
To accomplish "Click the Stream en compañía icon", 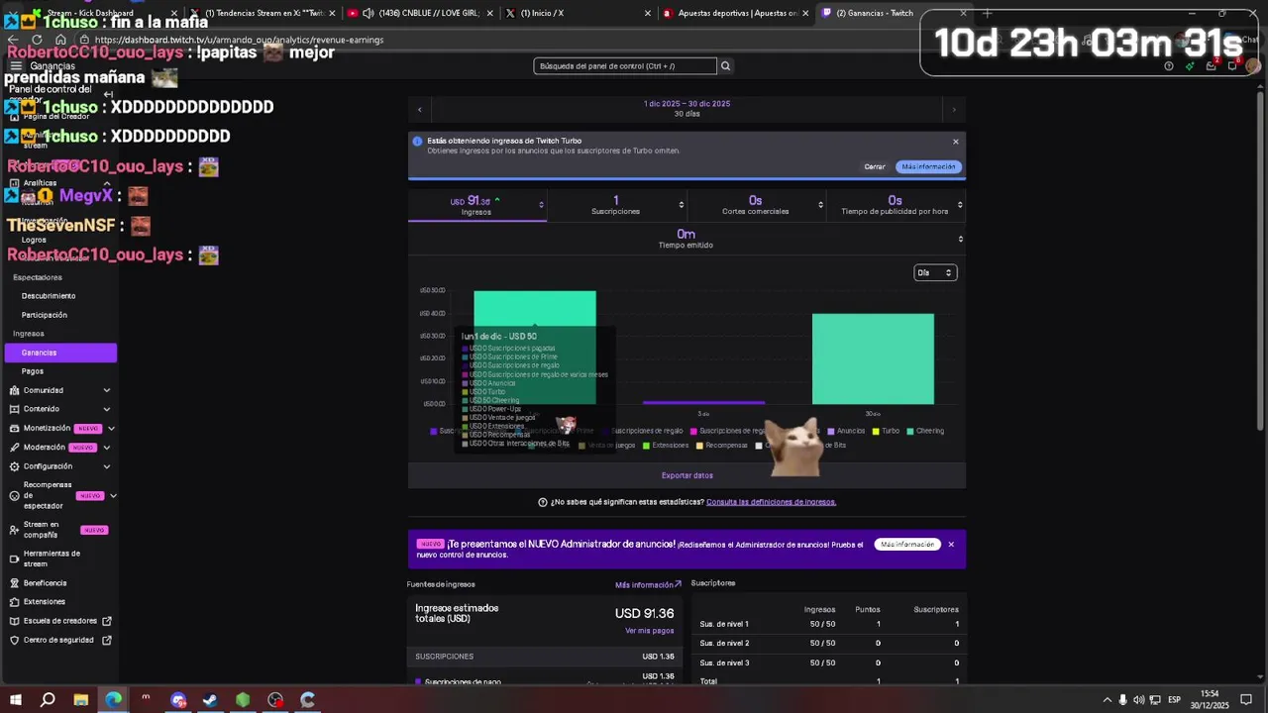I will (15, 530).
